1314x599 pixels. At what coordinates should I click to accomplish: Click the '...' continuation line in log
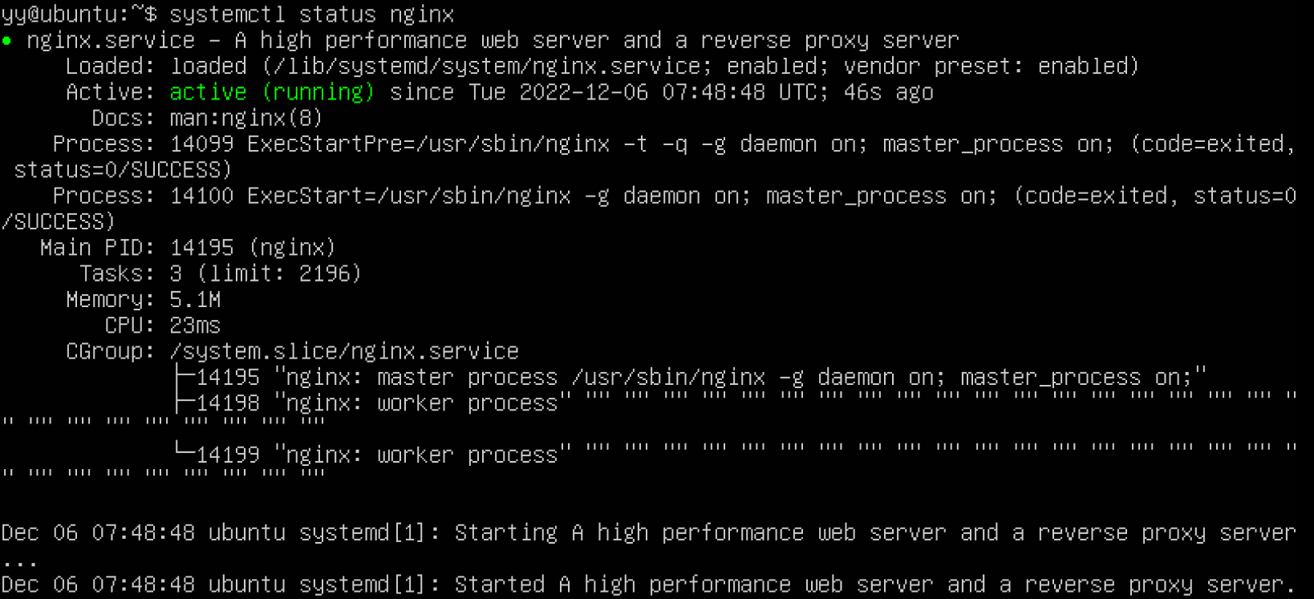point(20,564)
